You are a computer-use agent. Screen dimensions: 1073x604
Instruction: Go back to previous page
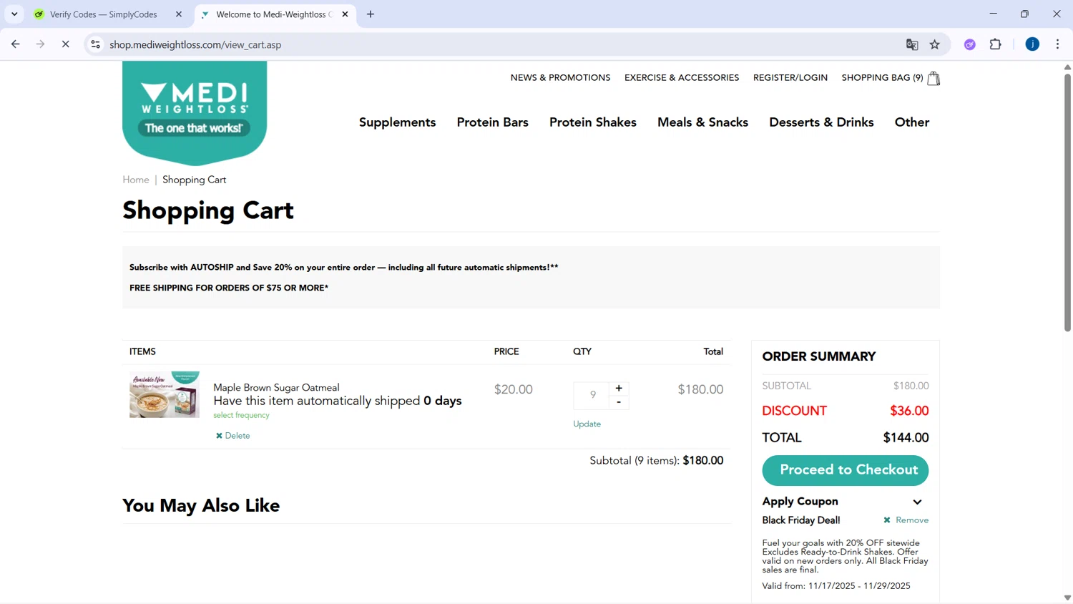16,44
